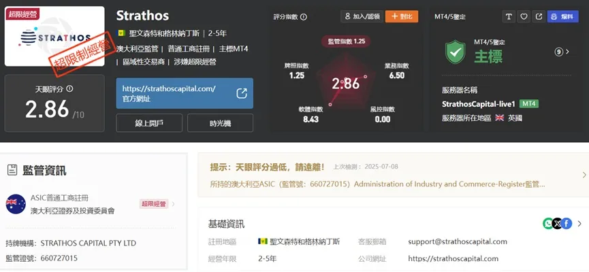Viewport: 589px width, 272px height.
Task: Expand the ASIC普通工商註冊 row arrow
Action: (x=173, y=204)
